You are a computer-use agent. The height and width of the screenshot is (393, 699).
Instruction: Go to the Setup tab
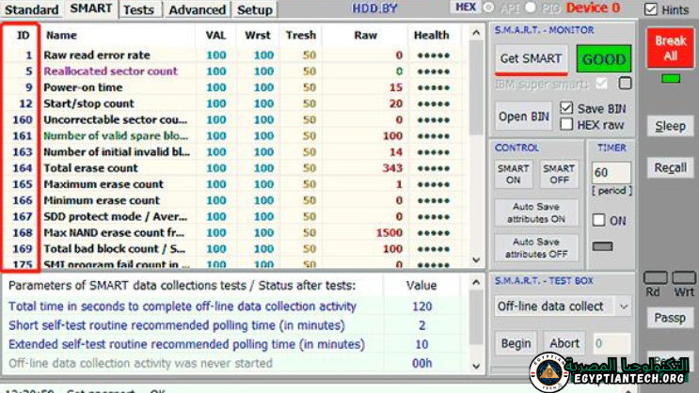pos(254,9)
